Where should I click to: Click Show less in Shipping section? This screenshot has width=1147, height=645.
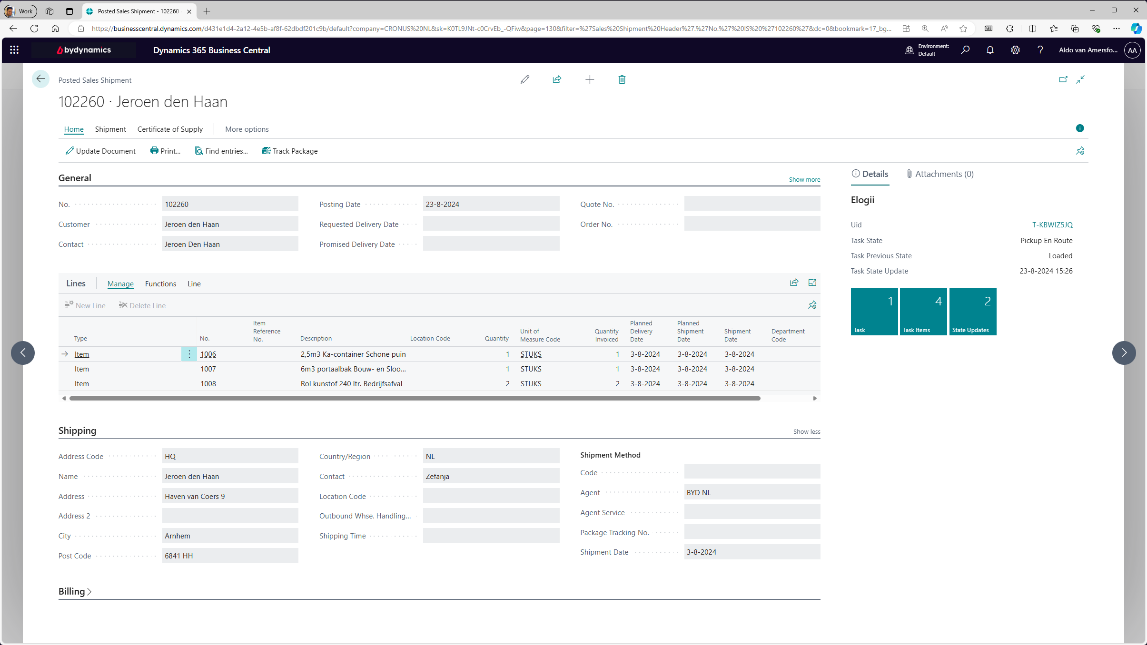[806, 431]
